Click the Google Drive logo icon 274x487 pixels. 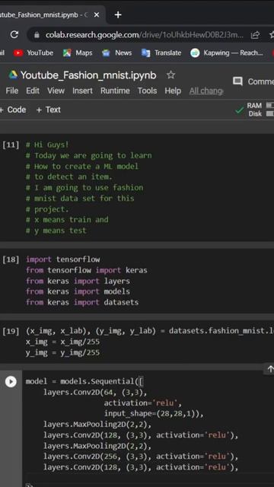pyautogui.click(x=13, y=75)
